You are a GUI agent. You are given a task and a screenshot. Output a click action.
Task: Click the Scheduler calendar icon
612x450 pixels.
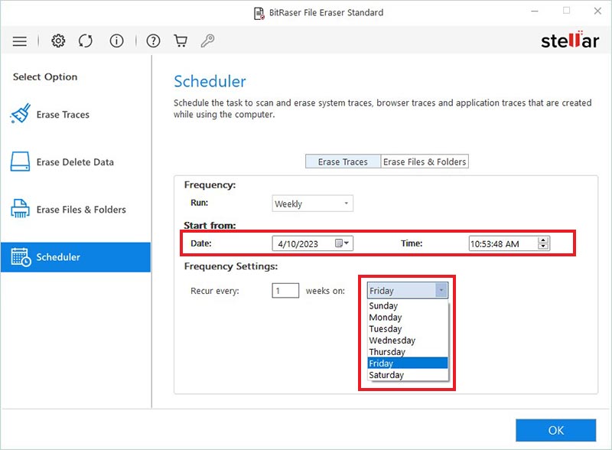point(21,257)
